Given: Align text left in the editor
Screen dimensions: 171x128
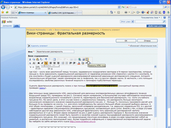Looking at the screenshot, I should 51,63.
